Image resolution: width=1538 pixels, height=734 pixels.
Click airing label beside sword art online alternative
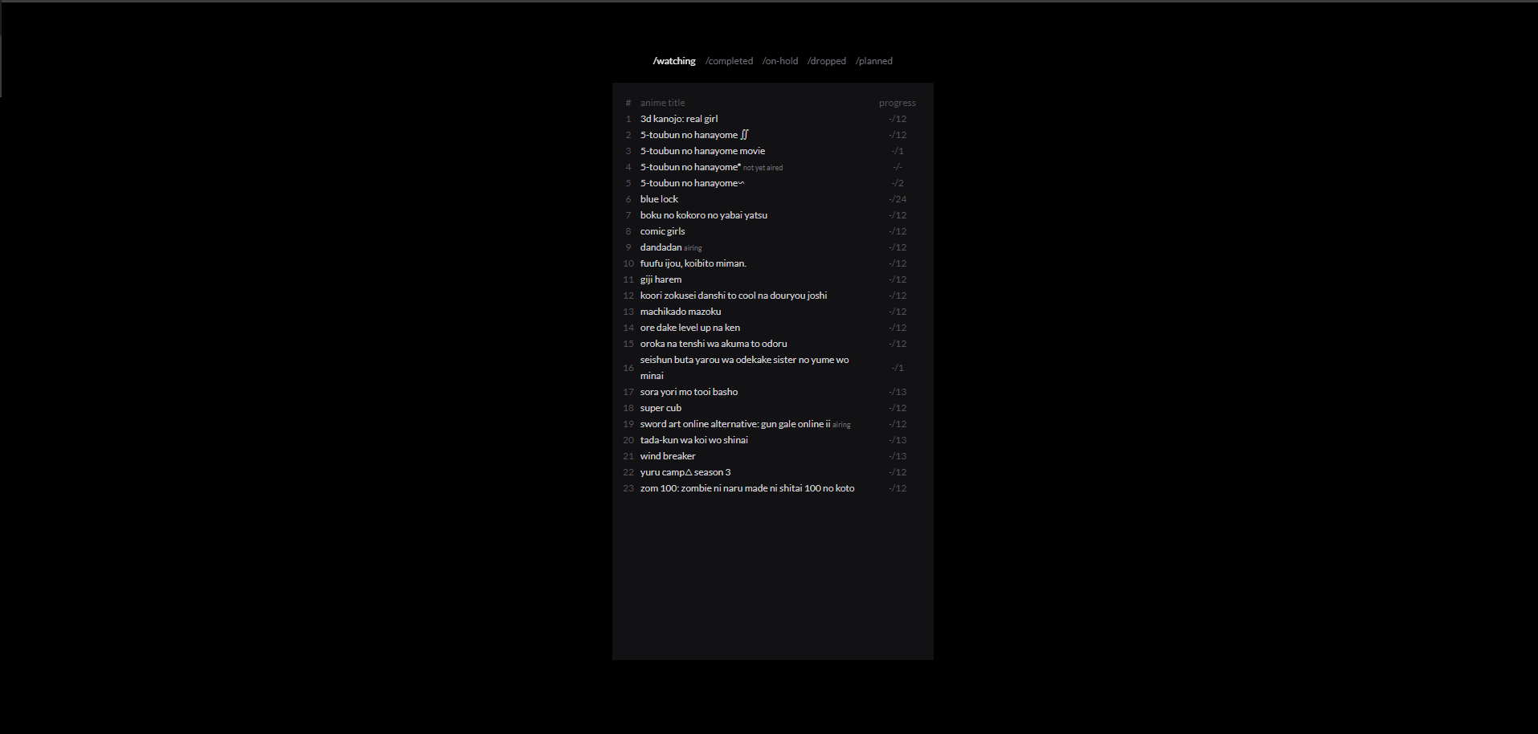tap(841, 425)
